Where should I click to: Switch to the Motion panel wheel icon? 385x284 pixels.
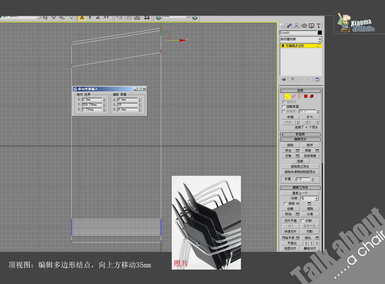point(304,26)
